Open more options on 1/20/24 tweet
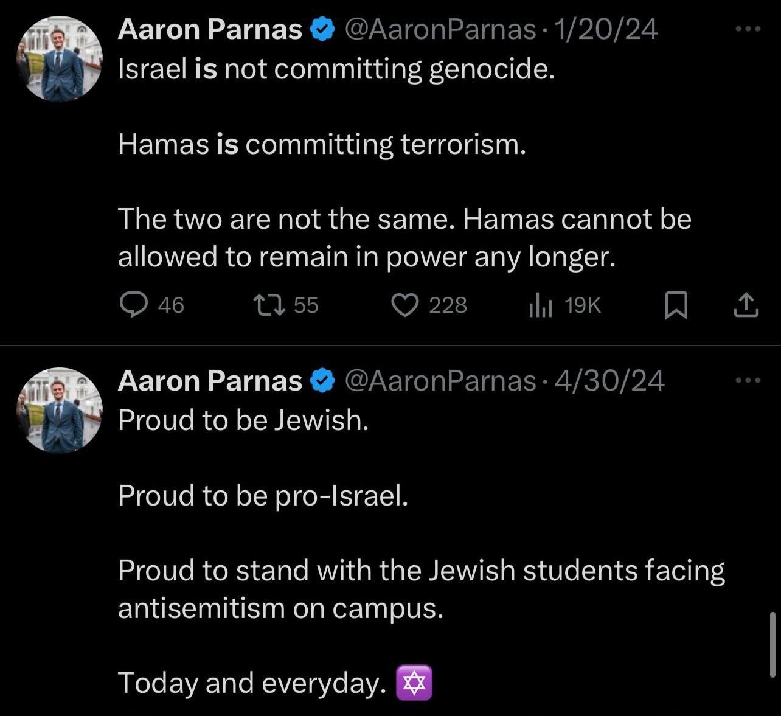 pyautogui.click(x=748, y=29)
